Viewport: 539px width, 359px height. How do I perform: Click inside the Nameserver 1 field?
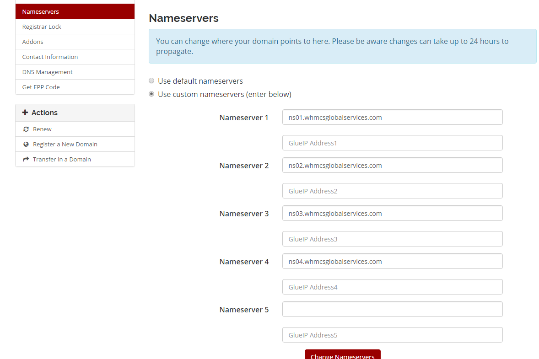pos(392,117)
